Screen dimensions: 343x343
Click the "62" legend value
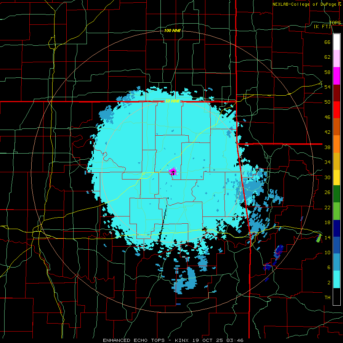(327, 57)
